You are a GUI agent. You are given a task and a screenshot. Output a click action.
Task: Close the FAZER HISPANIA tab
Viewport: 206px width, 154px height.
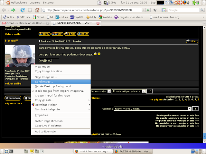pos(98,23)
